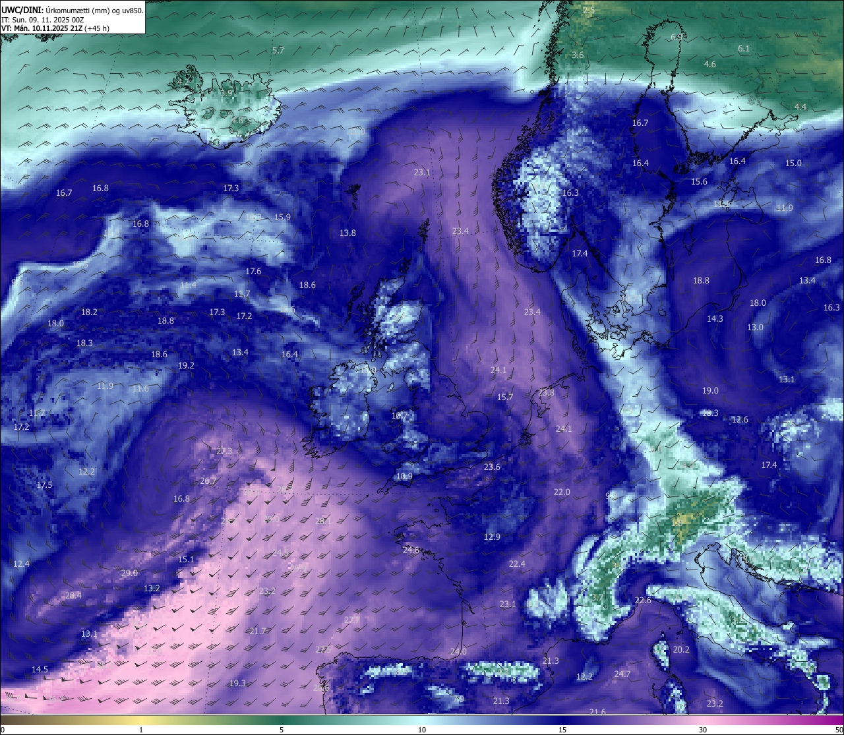The image size is (844, 735).
Task: Click the '30' tick on colour scale
Action: pos(703,729)
